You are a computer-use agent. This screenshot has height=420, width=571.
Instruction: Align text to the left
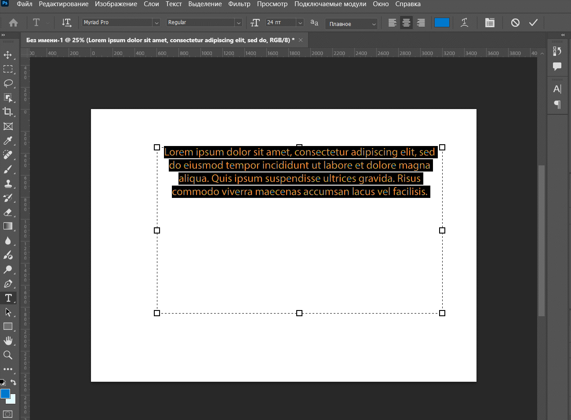coord(392,23)
